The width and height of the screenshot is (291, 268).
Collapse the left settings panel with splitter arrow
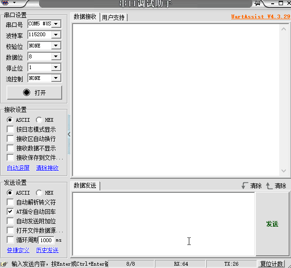(69, 134)
